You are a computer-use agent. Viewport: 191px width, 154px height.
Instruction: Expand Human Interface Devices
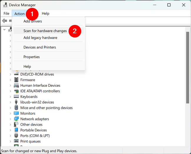tap(10, 86)
